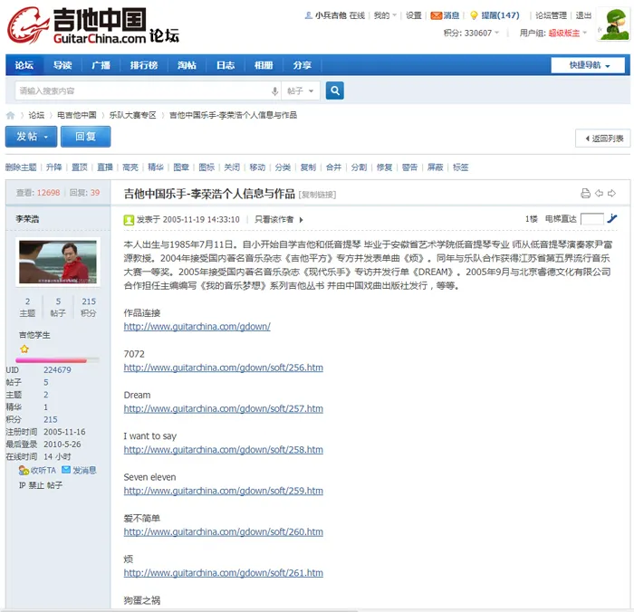
Task: Click the 回复 reply button
Action: tap(86, 137)
